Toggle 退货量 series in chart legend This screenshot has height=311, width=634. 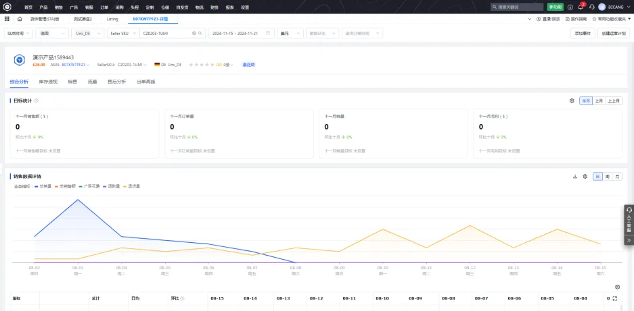[132, 186]
